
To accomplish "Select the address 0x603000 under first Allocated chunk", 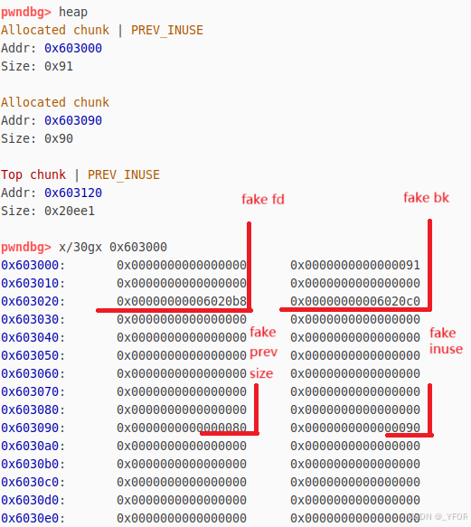I will tap(73, 48).
